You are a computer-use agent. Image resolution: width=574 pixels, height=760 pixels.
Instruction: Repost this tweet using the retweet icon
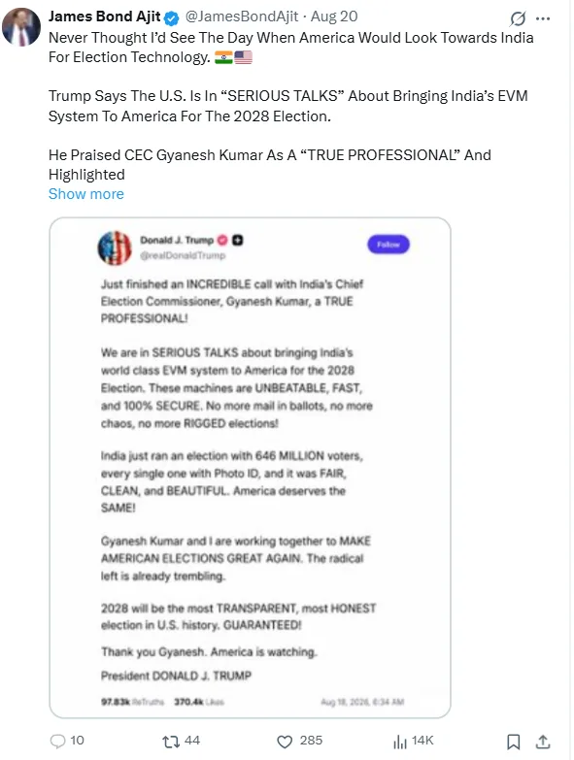[170, 742]
